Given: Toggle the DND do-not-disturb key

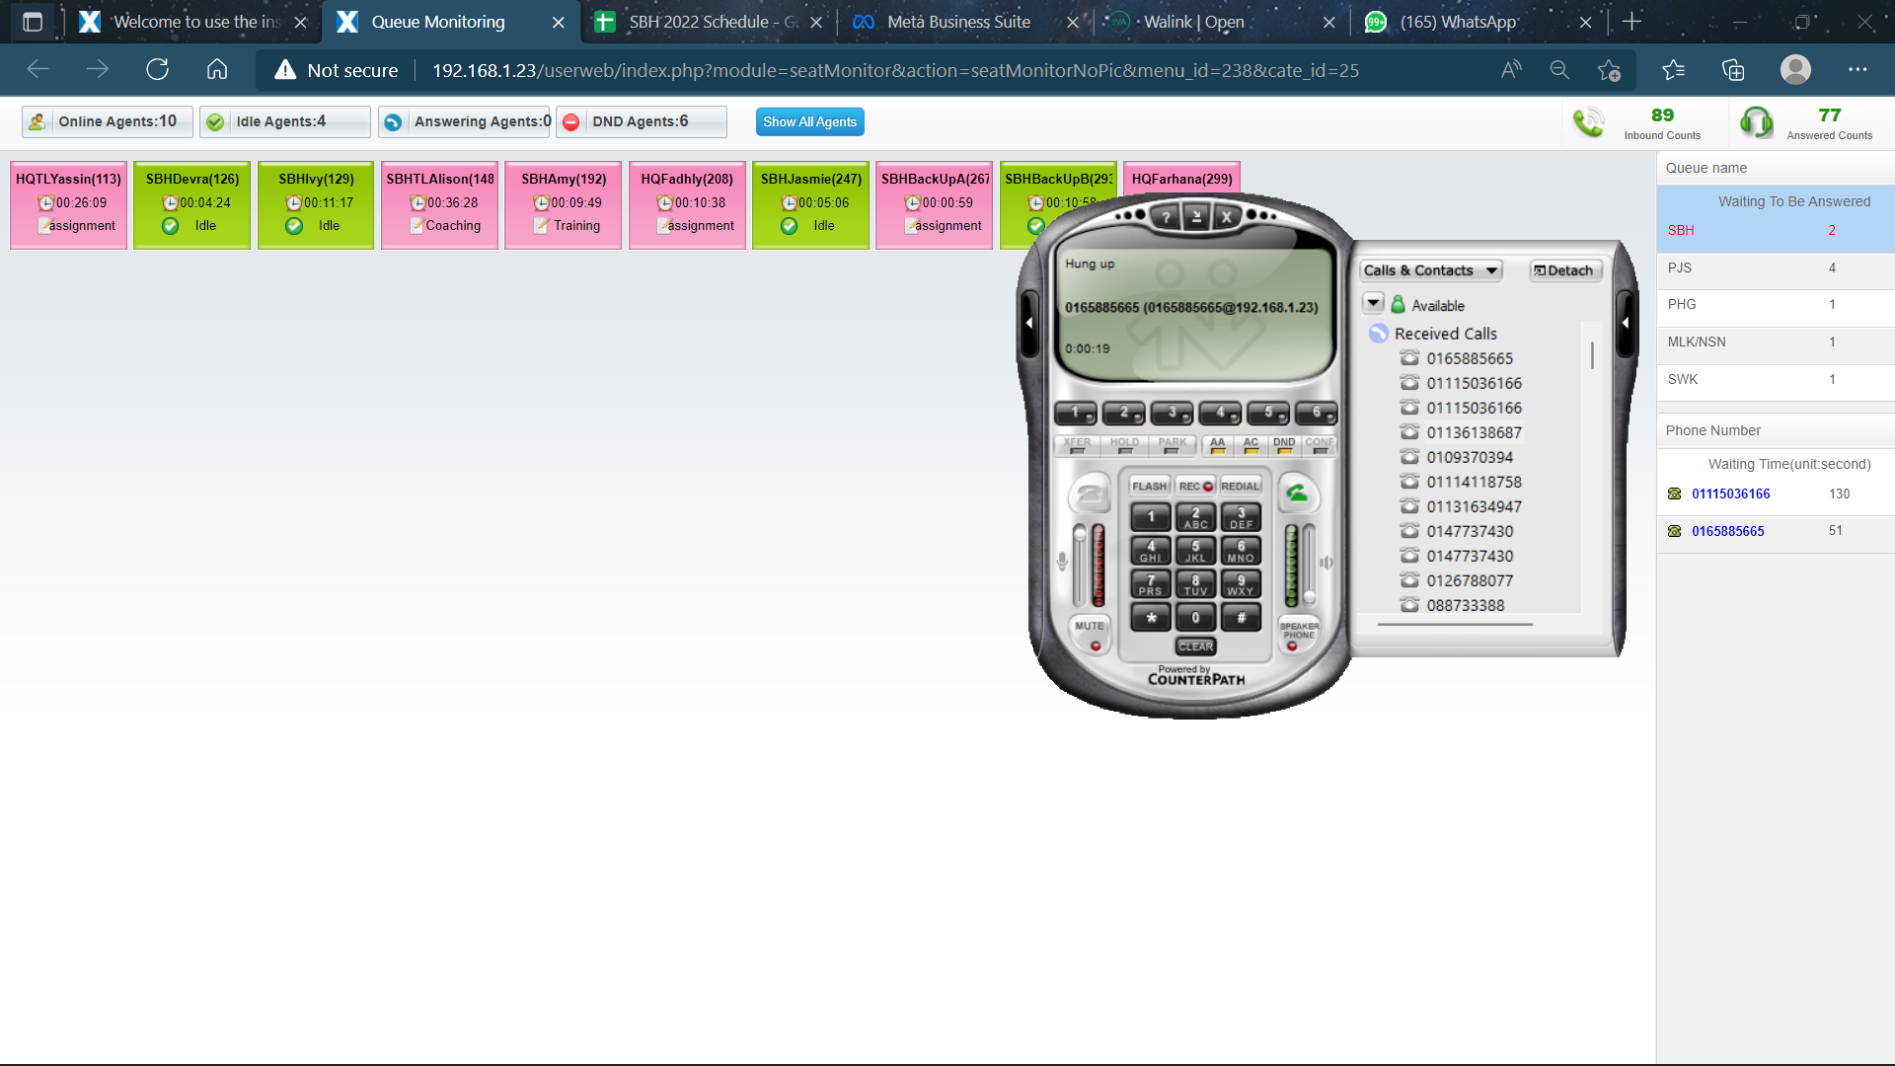Looking at the screenshot, I should coord(1283,445).
